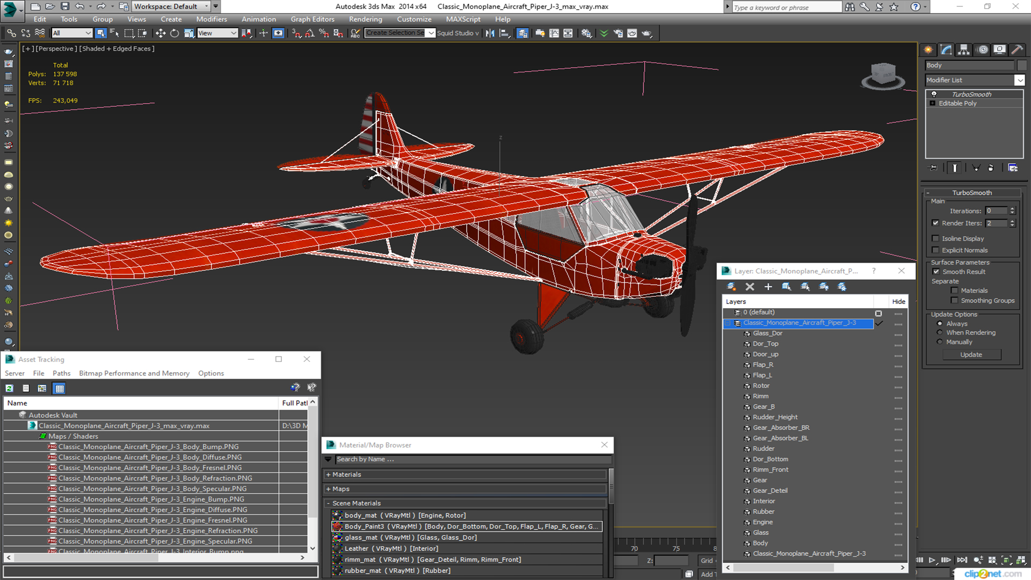Click Select Highlighted Objects icon in Layer dialog

click(787, 287)
